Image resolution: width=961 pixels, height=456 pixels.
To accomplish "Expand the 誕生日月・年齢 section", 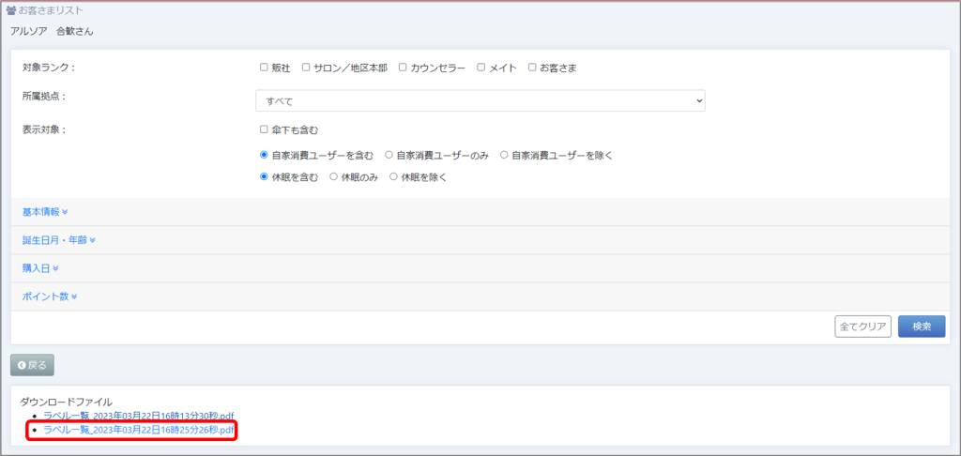I will (59, 240).
